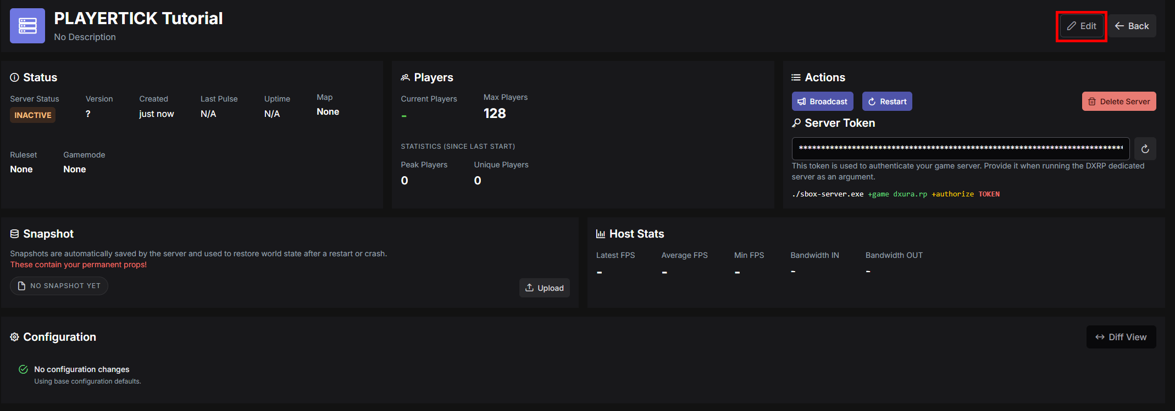Regenerate the server token
1175x411 pixels.
pos(1145,149)
